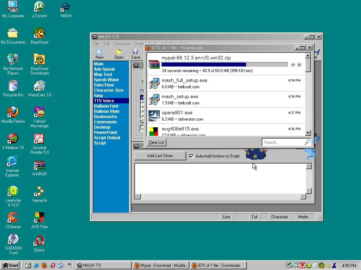Image resolution: width=361 pixels, height=270 pixels.
Task: Click the Start button on taskbar
Action: [x=10, y=265]
